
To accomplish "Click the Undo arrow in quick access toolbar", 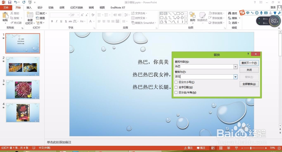I will pyautogui.click(x=16, y=2).
